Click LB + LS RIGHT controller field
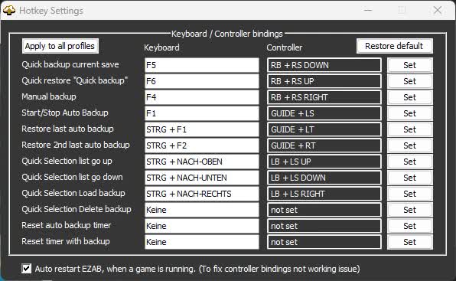 point(324,194)
